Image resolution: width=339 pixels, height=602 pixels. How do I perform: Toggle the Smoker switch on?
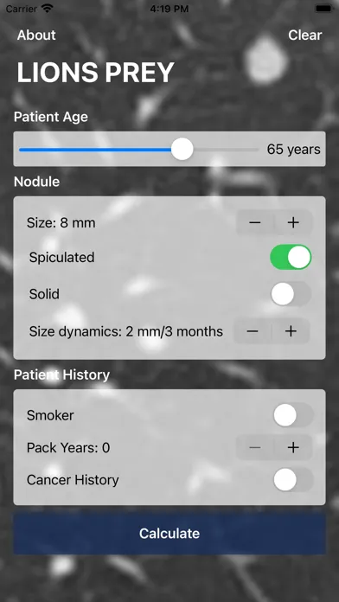tap(293, 415)
